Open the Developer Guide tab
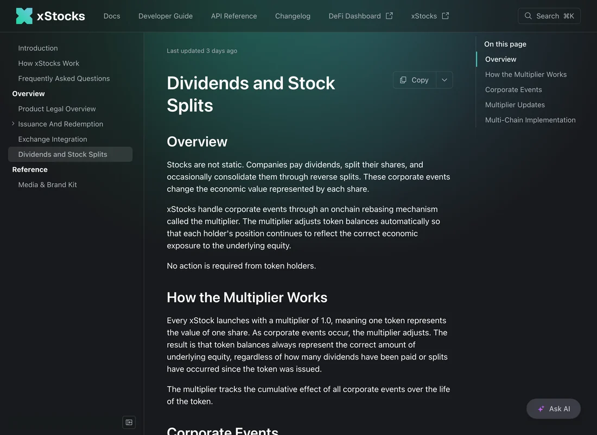 coord(166,16)
